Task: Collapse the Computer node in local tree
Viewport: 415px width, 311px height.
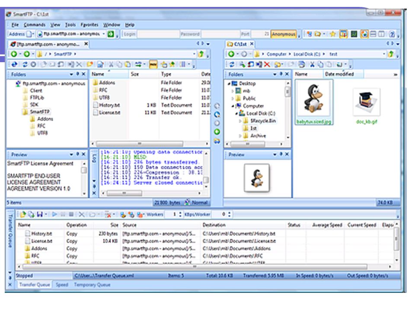Action: click(233, 106)
